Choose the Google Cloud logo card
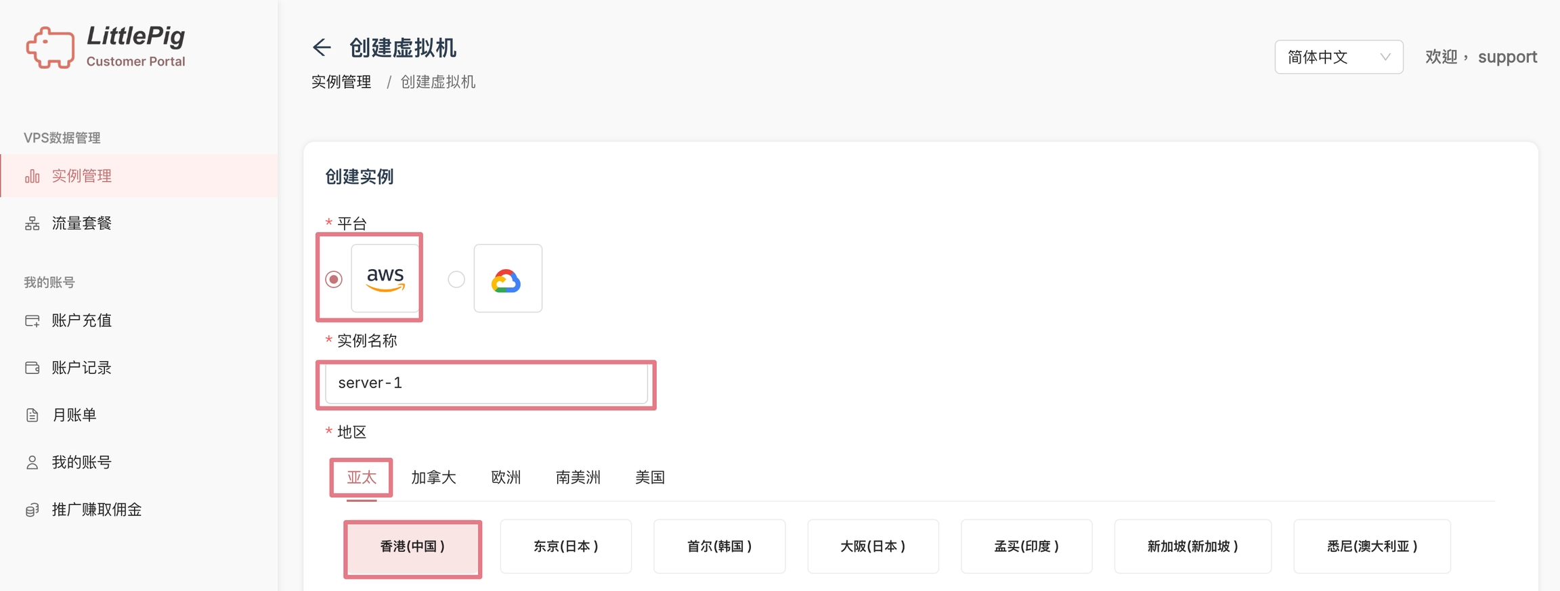This screenshot has width=1560, height=591. [x=508, y=279]
